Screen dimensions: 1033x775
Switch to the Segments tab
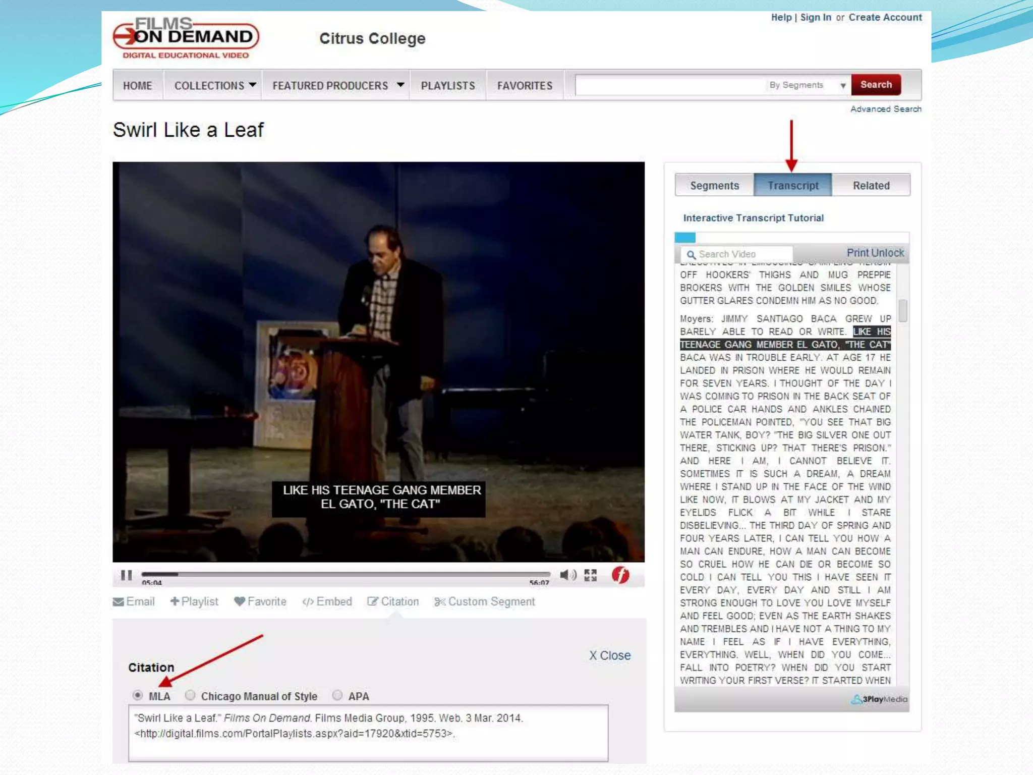click(714, 185)
